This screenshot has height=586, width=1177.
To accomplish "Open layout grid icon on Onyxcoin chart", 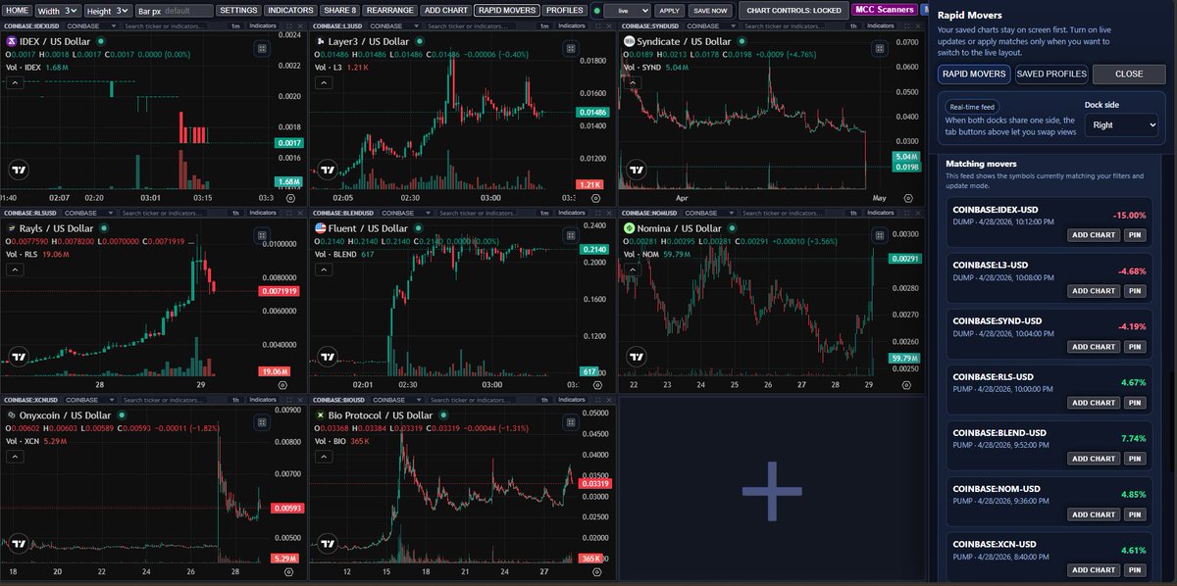I will pos(262,422).
